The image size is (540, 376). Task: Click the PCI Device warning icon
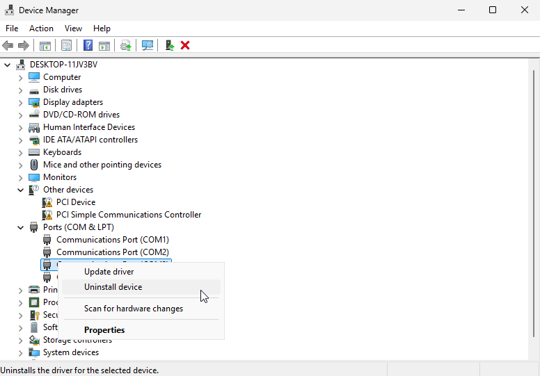point(47,202)
